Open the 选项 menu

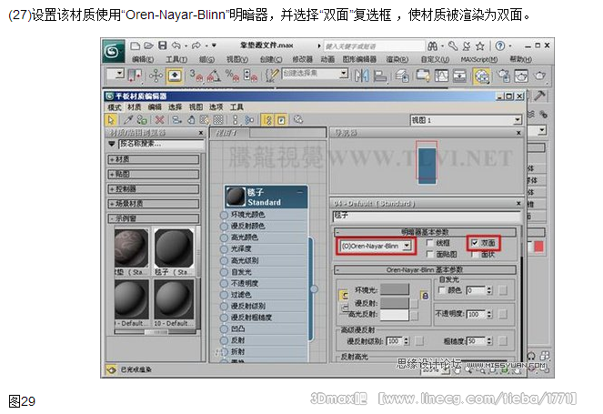216,107
